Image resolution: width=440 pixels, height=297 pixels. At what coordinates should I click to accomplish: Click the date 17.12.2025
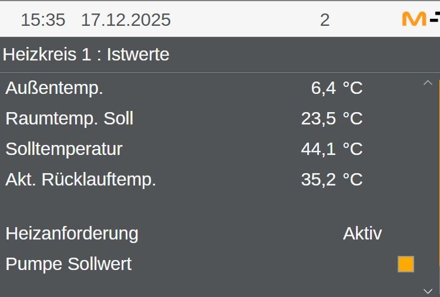126,20
